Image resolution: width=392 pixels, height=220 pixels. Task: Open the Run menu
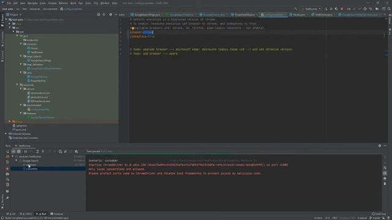pos(80,3)
